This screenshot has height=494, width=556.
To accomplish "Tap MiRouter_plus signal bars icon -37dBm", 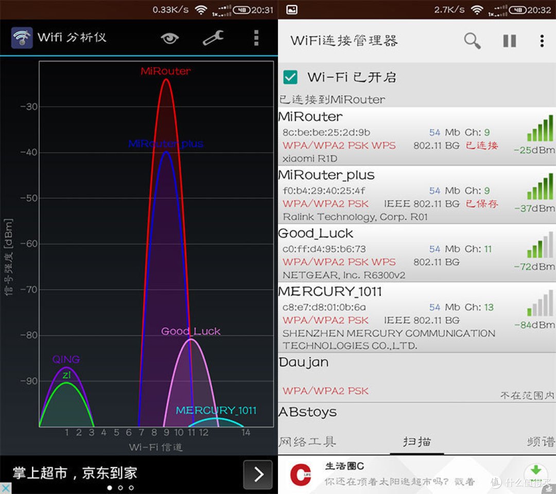I will [x=540, y=186].
